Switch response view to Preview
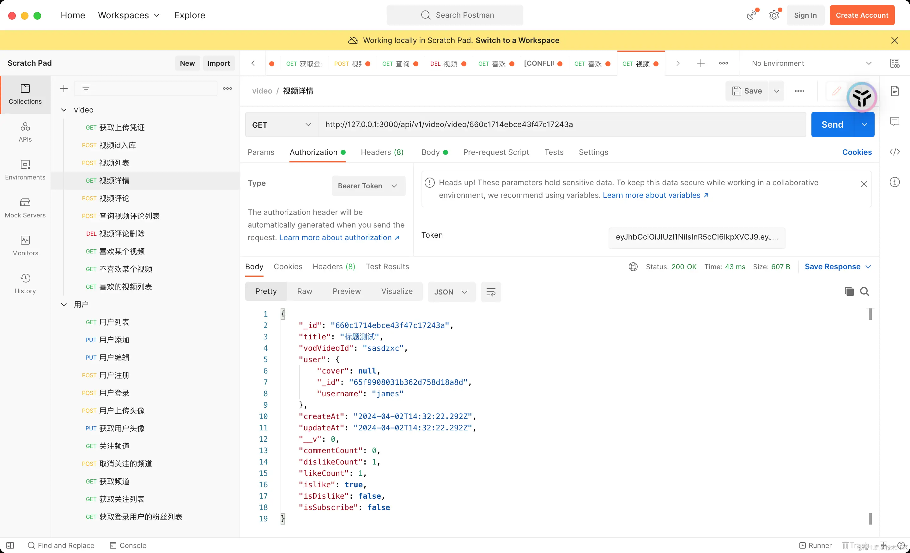910x553 pixels. tap(346, 291)
